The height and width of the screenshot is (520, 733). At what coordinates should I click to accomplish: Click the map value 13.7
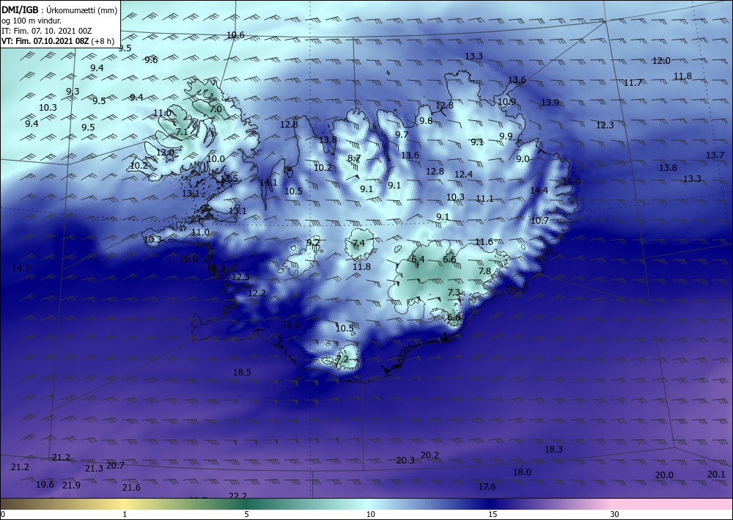pos(715,155)
